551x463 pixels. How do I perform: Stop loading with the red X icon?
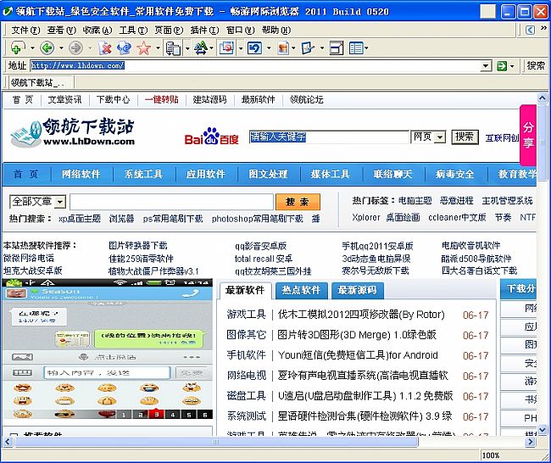105,47
